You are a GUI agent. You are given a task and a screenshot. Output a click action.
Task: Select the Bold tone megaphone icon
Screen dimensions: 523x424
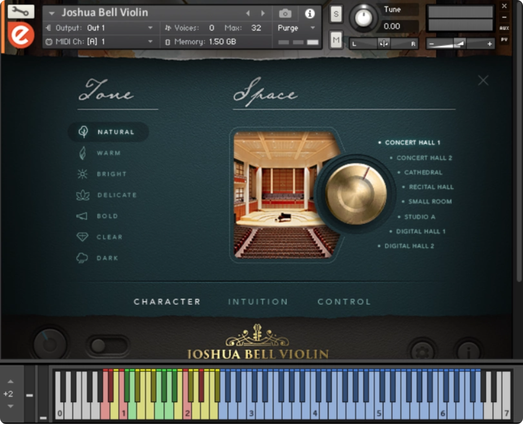[x=82, y=216]
